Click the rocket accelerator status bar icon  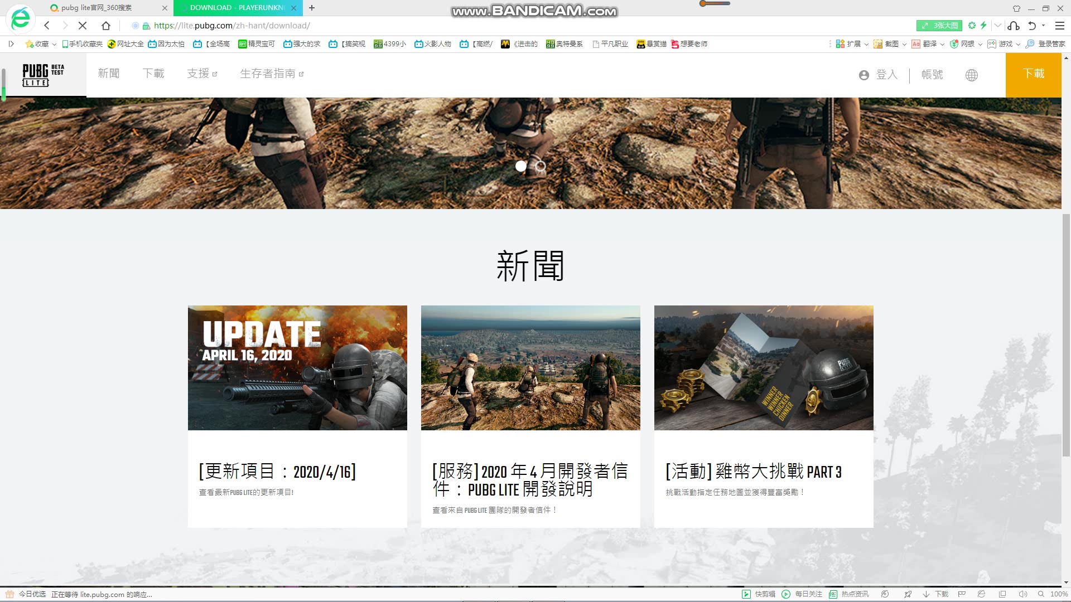908,594
